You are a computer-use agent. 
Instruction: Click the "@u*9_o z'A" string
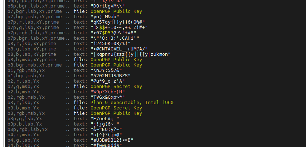pos(108,81)
